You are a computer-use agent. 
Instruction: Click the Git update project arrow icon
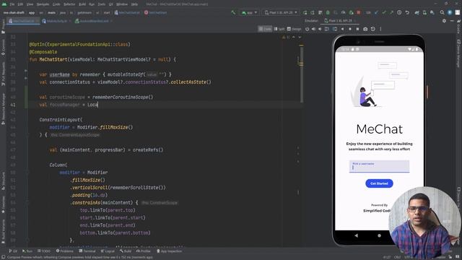(377, 13)
